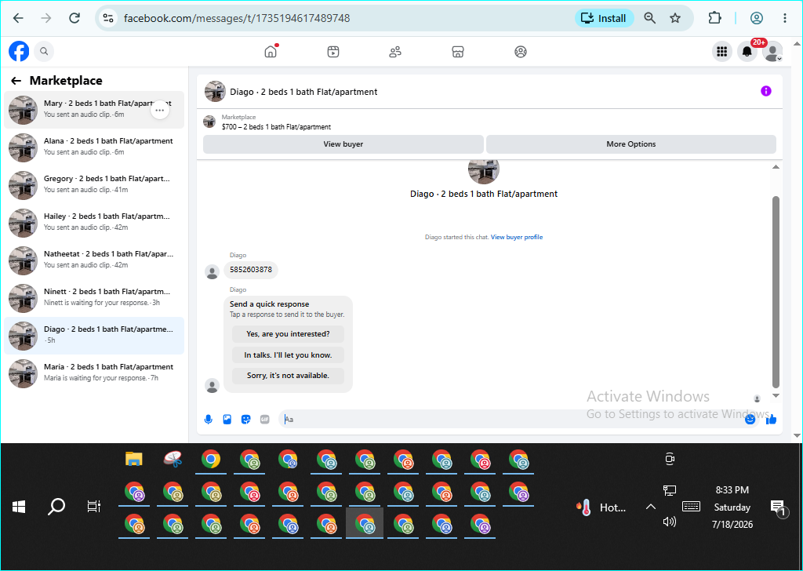Open the sticker picker icon
Image resolution: width=803 pixels, height=571 pixels.
(245, 420)
